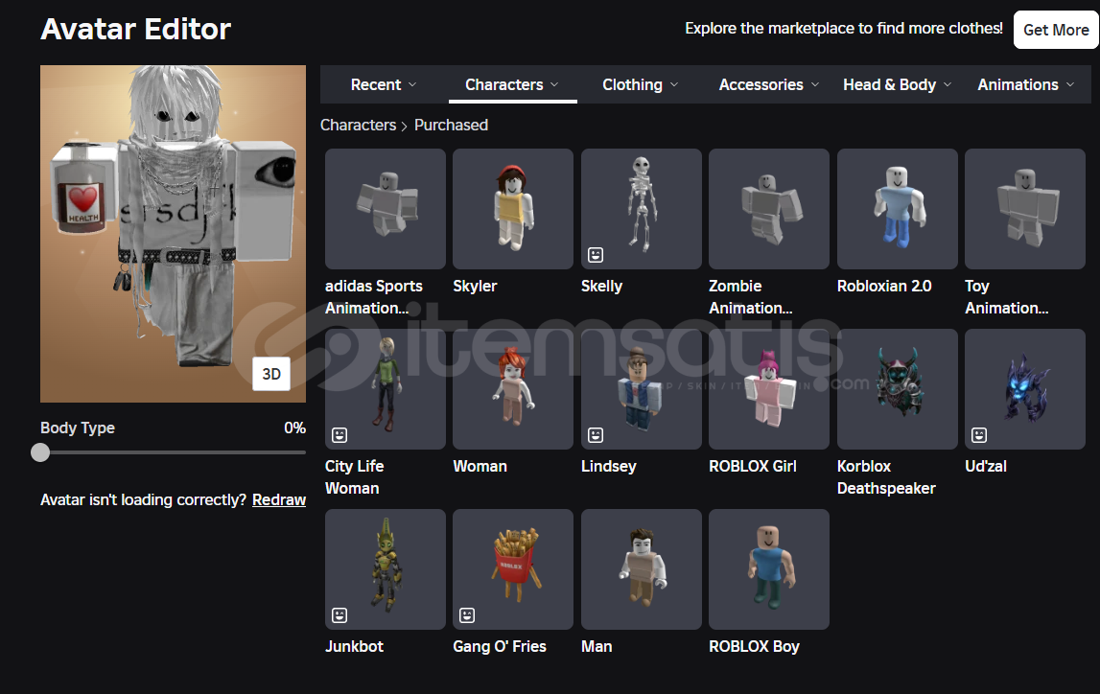Select the adidas Sports Animation character thumbnail

tap(386, 209)
